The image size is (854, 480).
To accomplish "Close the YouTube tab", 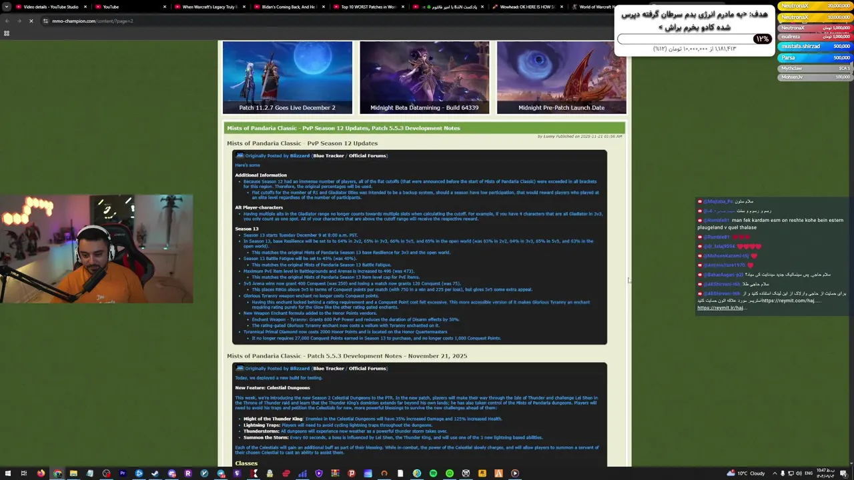I will (165, 7).
